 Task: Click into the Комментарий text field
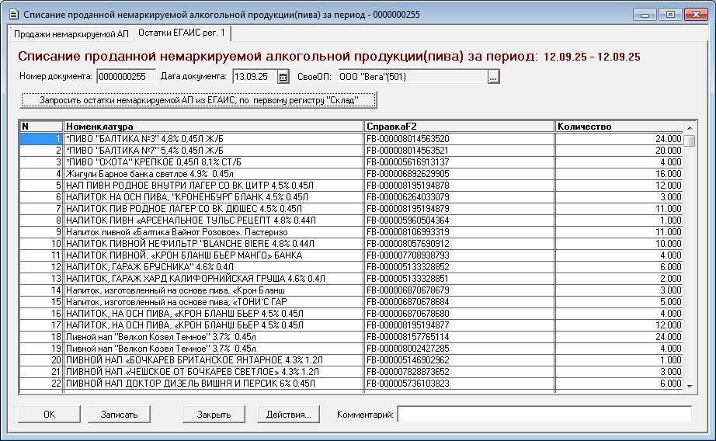point(544,415)
